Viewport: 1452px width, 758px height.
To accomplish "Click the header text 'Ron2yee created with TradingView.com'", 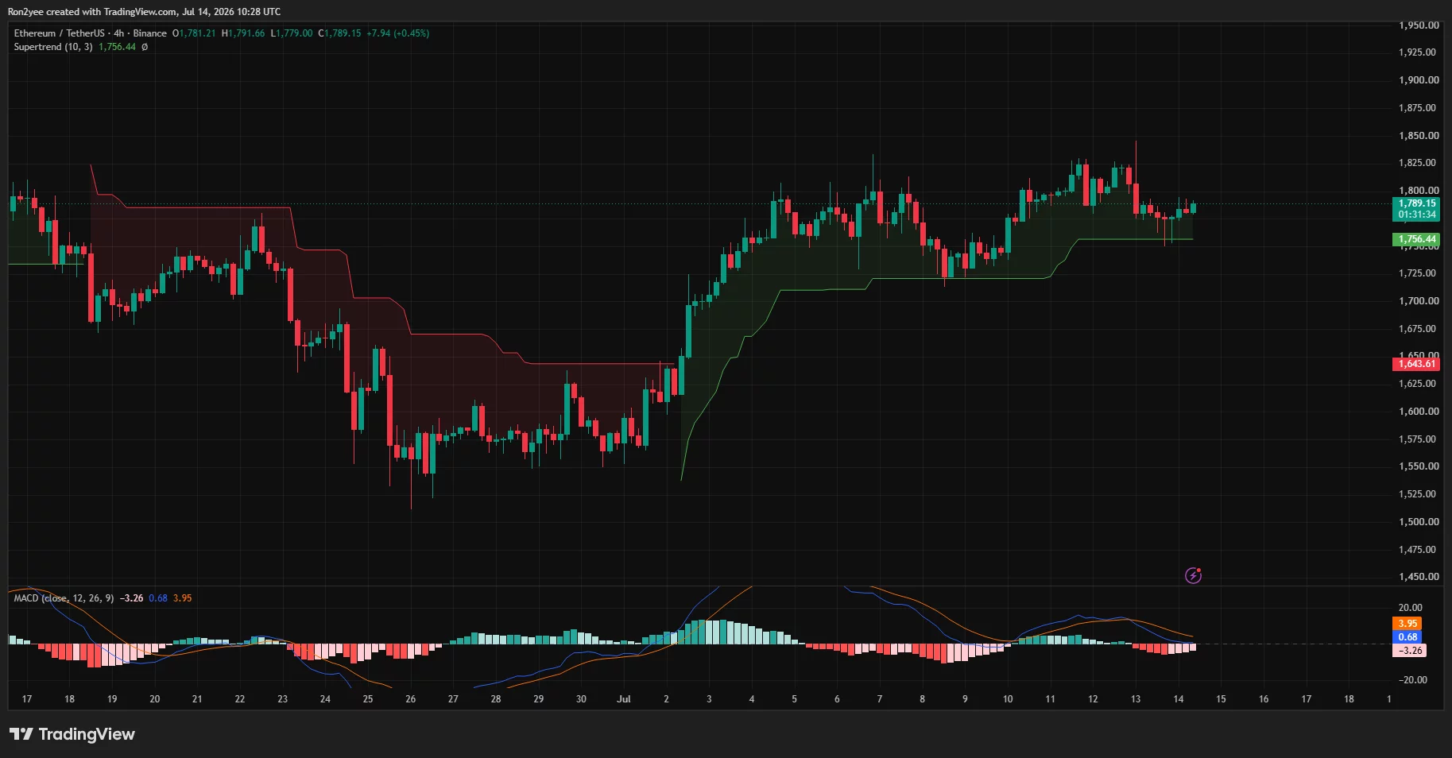I will point(92,12).
